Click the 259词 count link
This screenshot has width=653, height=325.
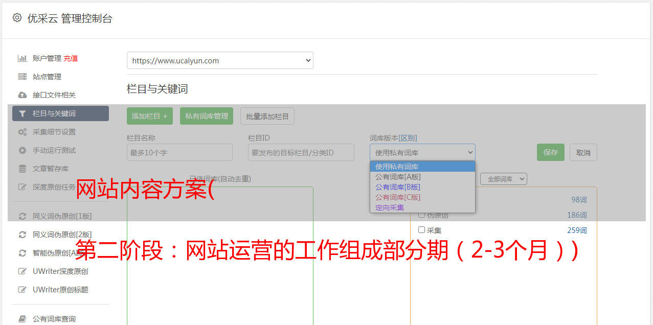(x=577, y=230)
